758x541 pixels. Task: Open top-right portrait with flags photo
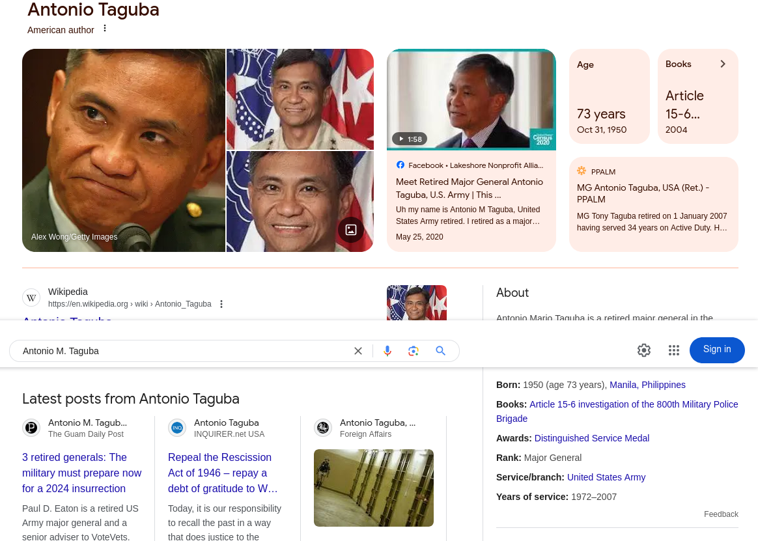click(x=300, y=99)
